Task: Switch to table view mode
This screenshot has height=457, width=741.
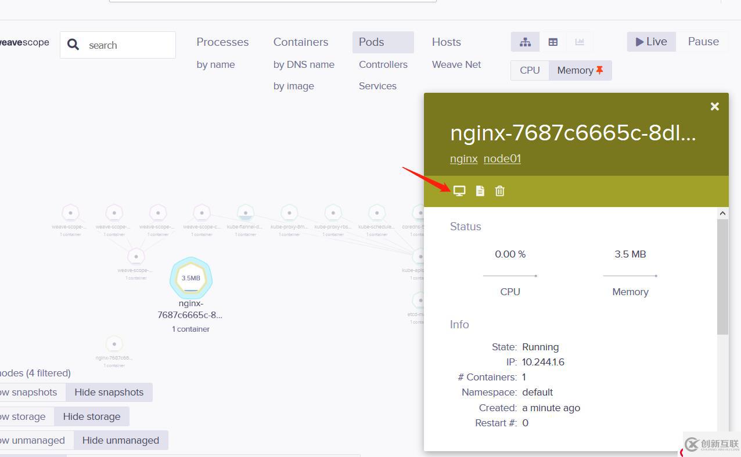Action: pyautogui.click(x=553, y=42)
